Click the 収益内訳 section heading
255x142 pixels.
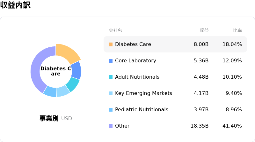(15, 5)
